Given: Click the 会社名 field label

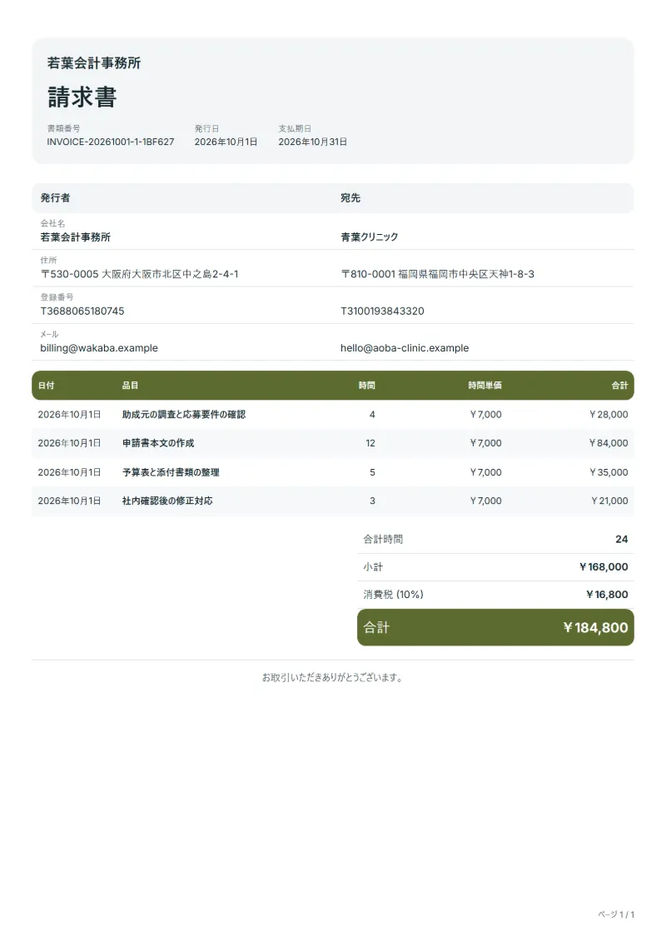Looking at the screenshot, I should pos(52,223).
